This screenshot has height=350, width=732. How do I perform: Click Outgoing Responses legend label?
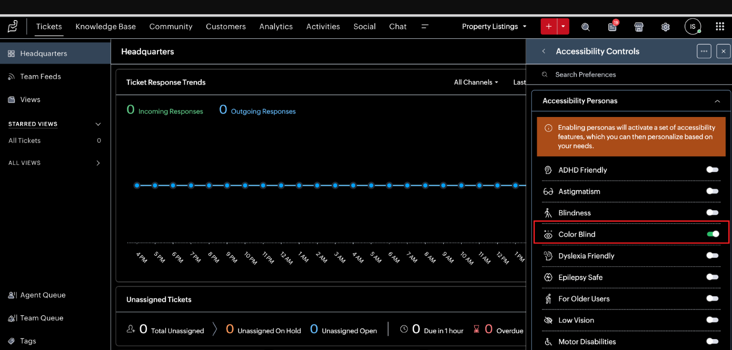tap(263, 111)
